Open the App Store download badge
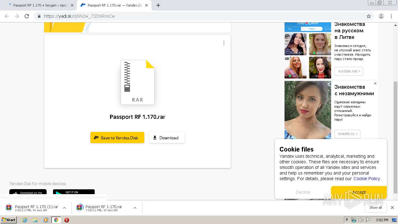The height and width of the screenshot is (224, 398). [x=28, y=192]
